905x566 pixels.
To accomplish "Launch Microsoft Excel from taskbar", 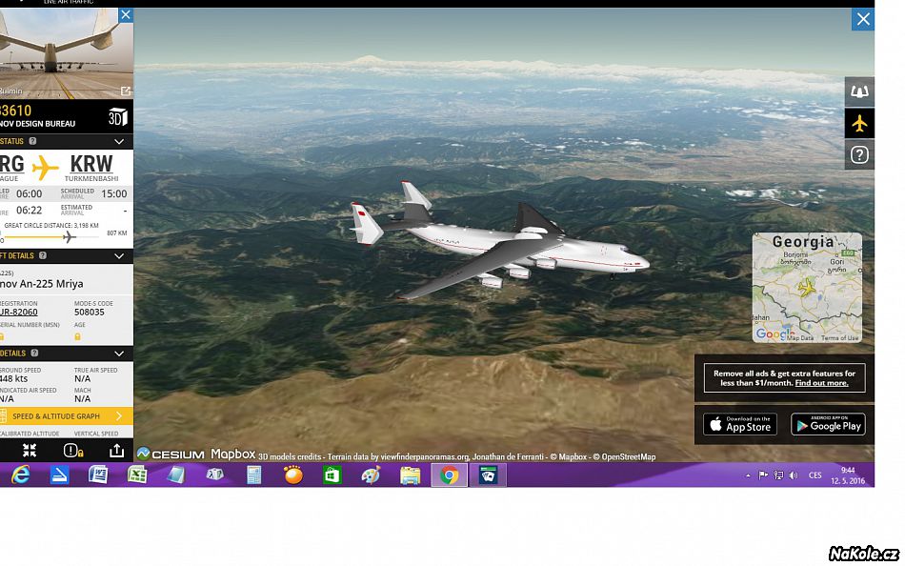I will [x=137, y=475].
